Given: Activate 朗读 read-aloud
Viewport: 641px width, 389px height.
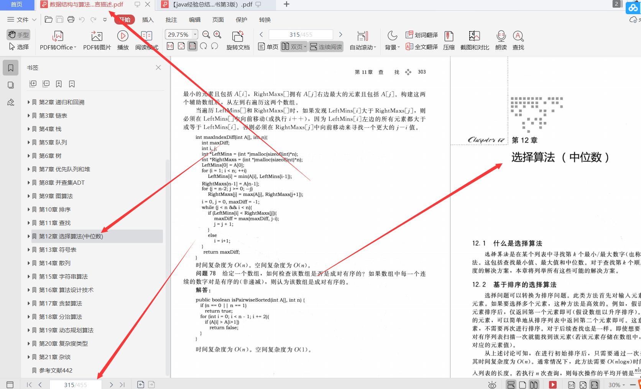Looking at the screenshot, I should tap(500, 40).
